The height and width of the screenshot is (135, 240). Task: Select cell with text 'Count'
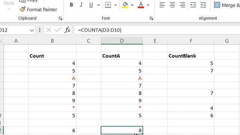(52, 56)
